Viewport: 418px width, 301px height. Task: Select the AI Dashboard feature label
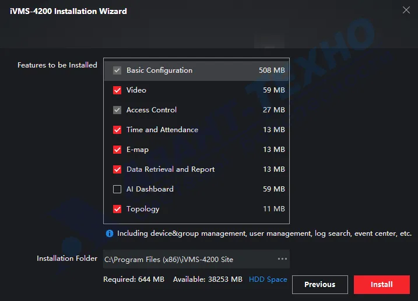pos(150,189)
